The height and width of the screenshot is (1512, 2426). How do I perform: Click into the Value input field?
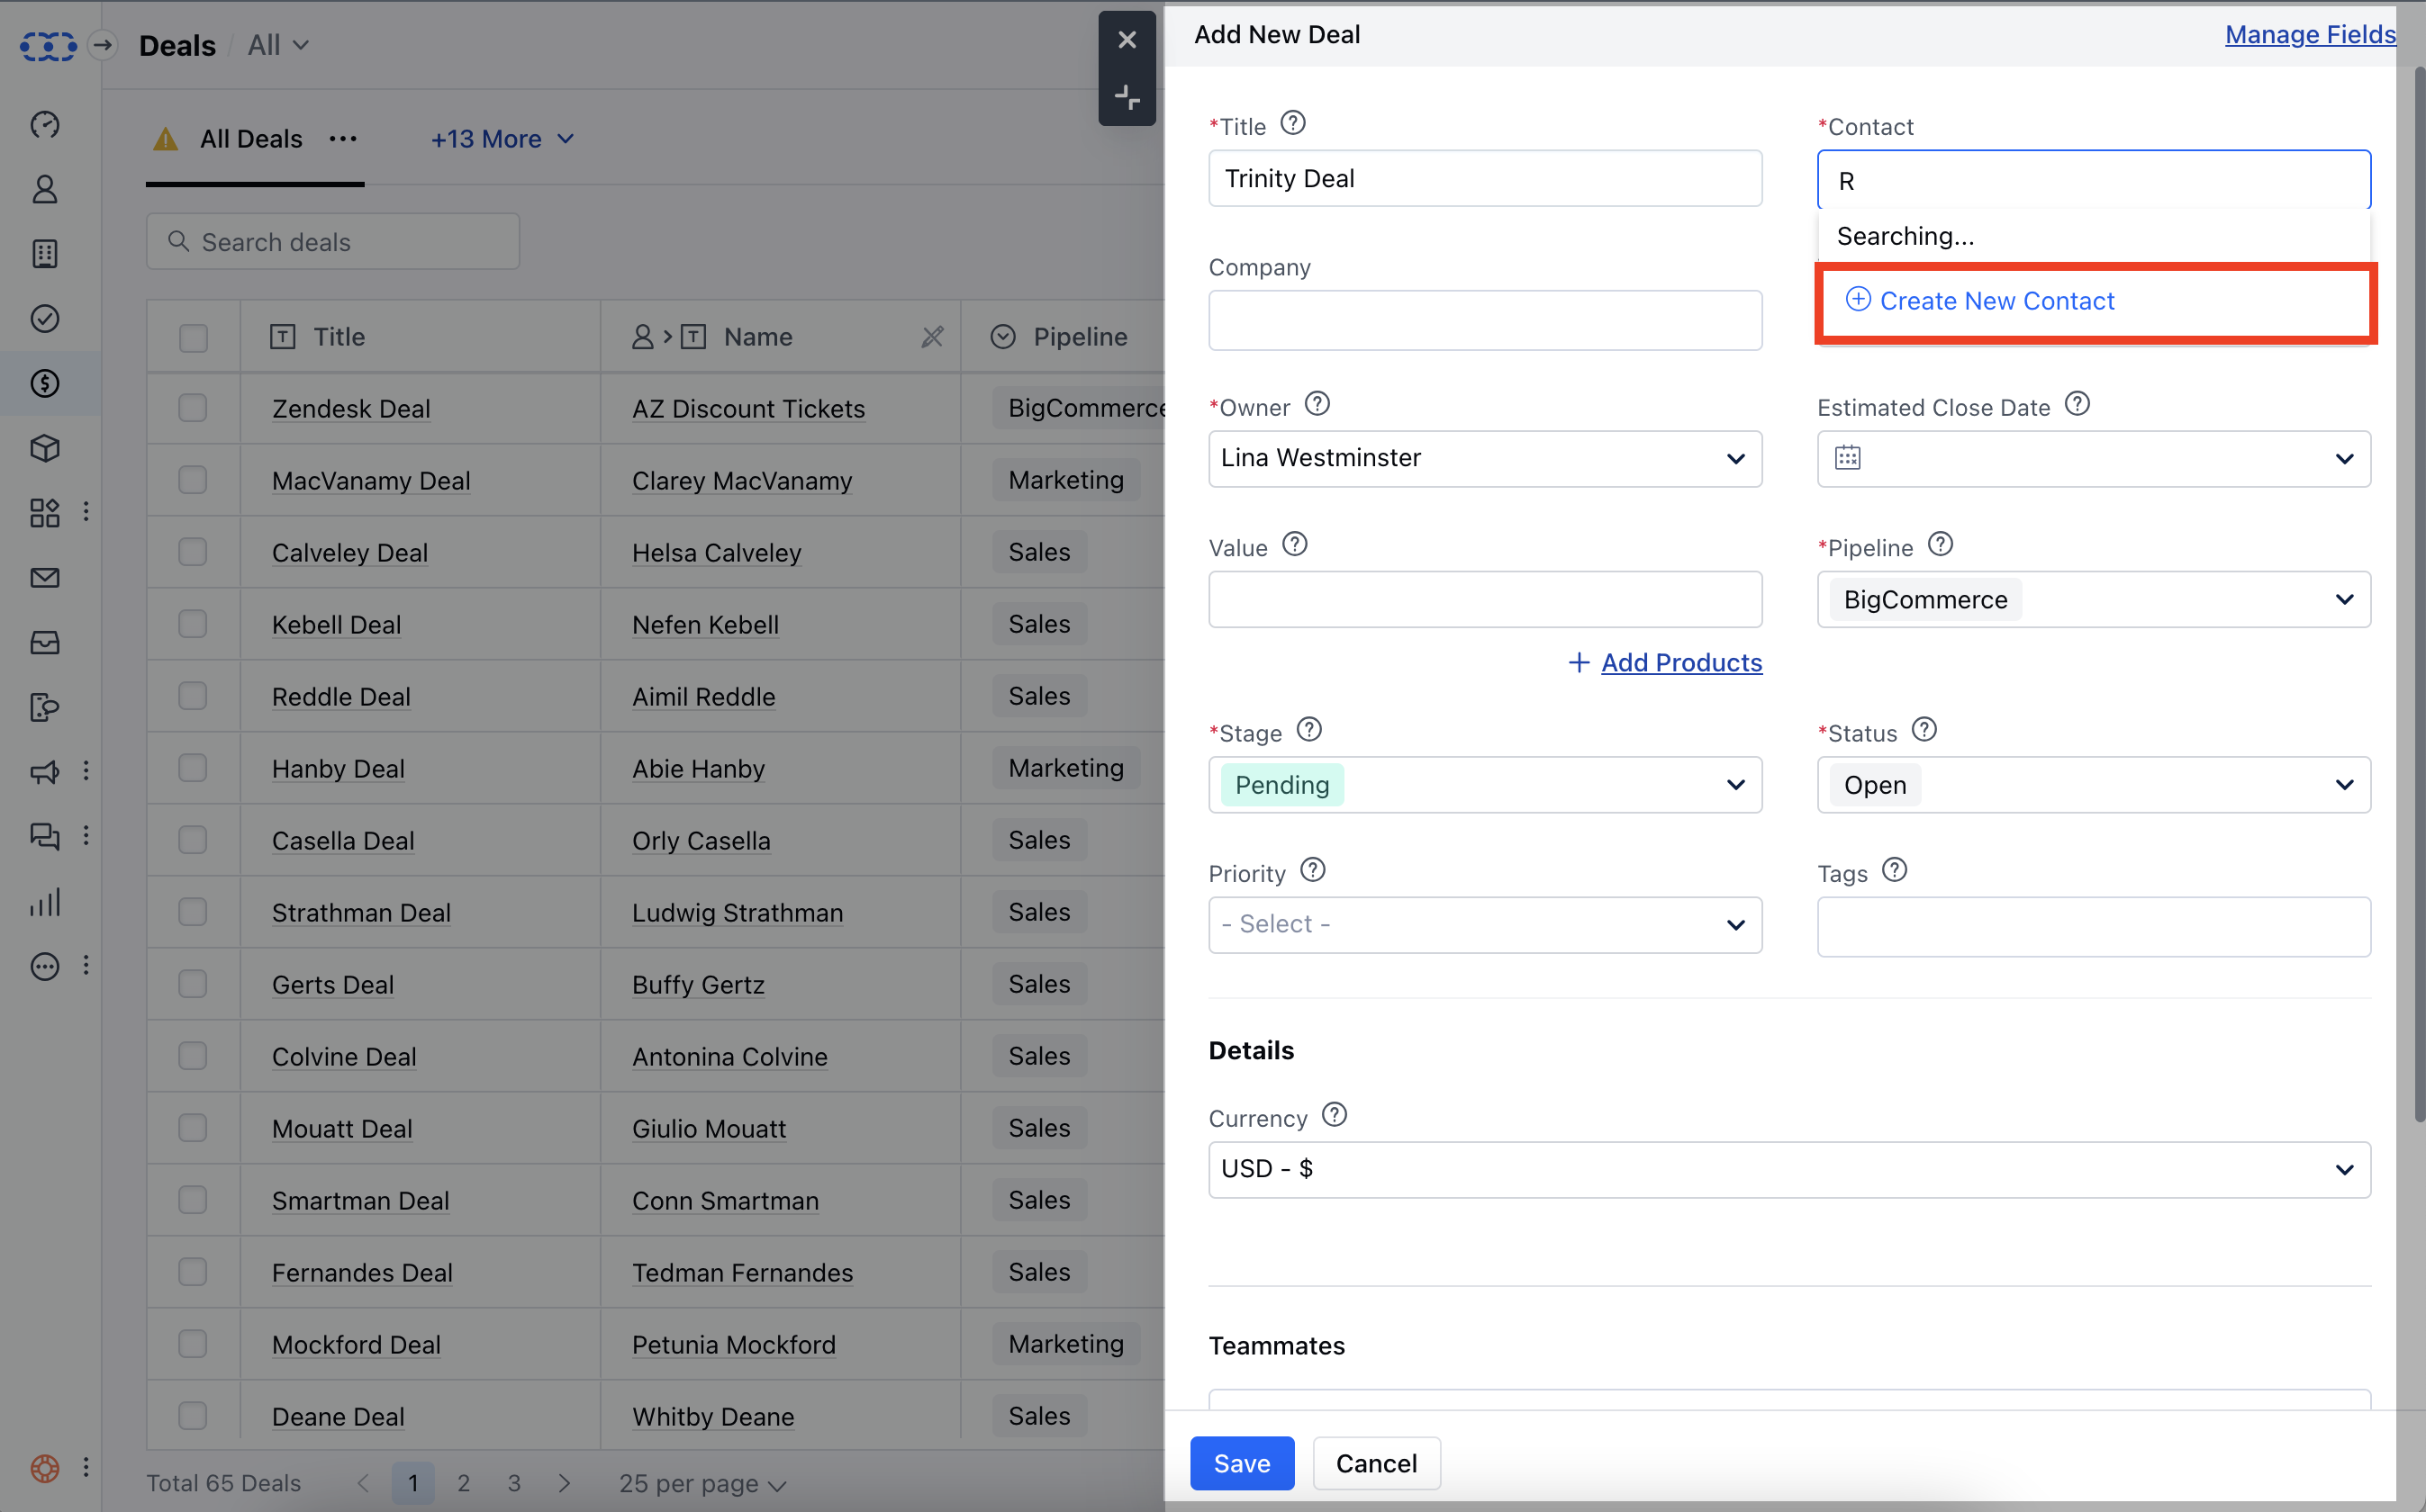click(x=1485, y=600)
